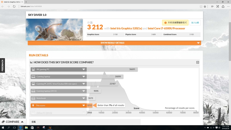Open the FEEDBACK side tab
231x130 pixels.
click(2, 65)
